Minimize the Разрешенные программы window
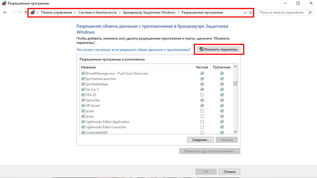Viewport: 317px width, 178px height. click(x=285, y=3)
